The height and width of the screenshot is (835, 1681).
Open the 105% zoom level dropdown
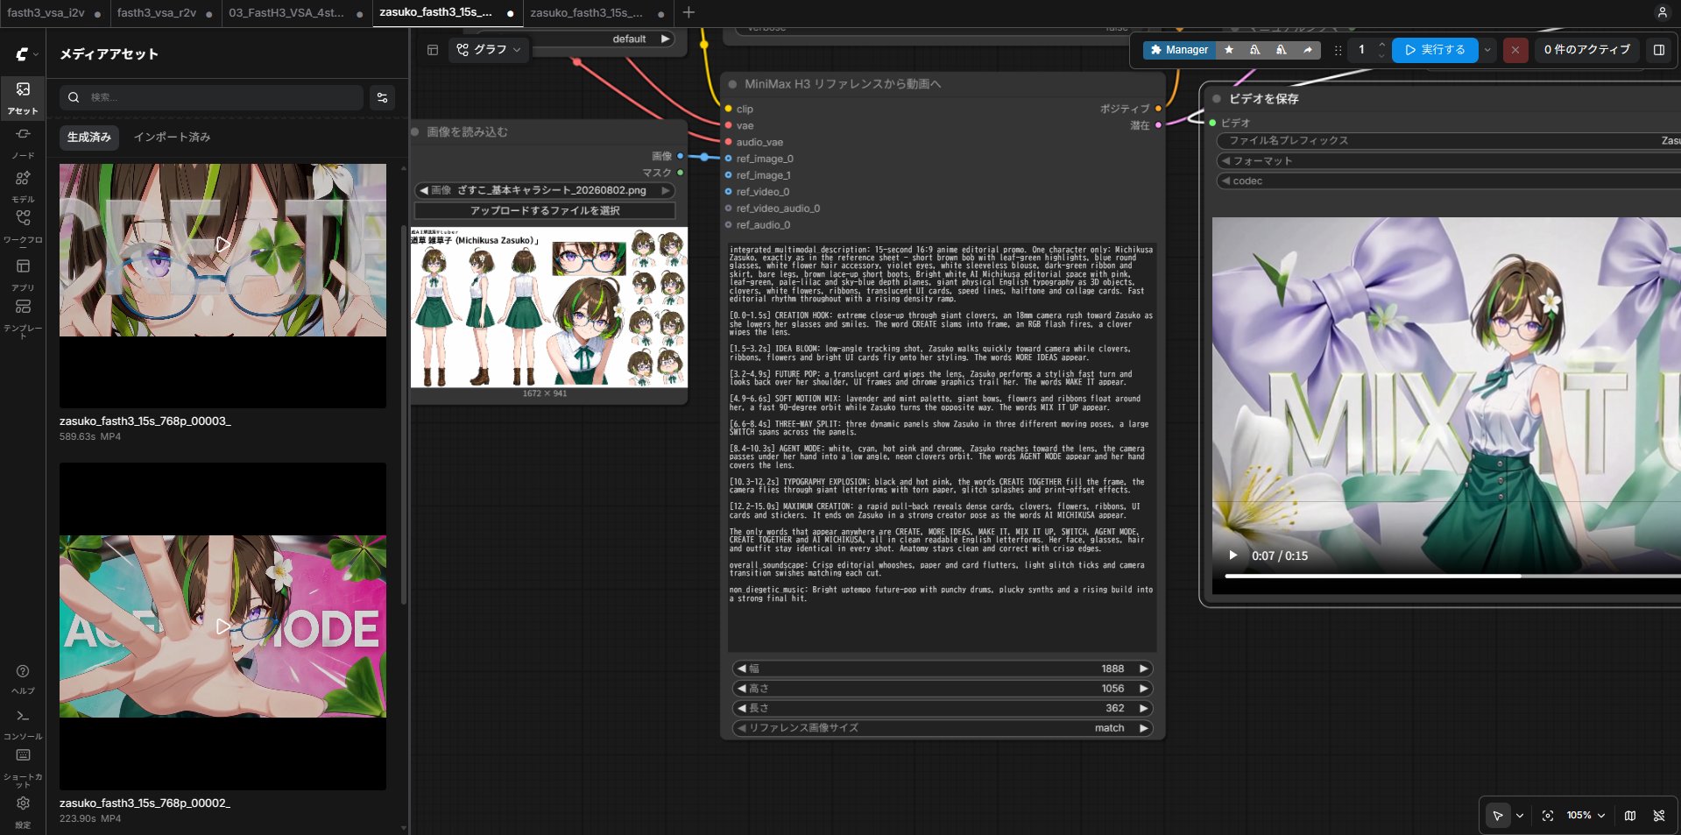(x=1586, y=816)
